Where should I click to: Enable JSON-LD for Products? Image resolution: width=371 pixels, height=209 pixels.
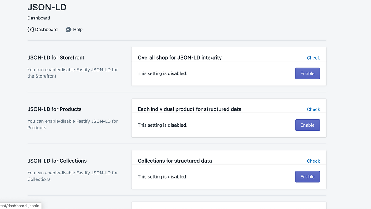[x=307, y=125]
